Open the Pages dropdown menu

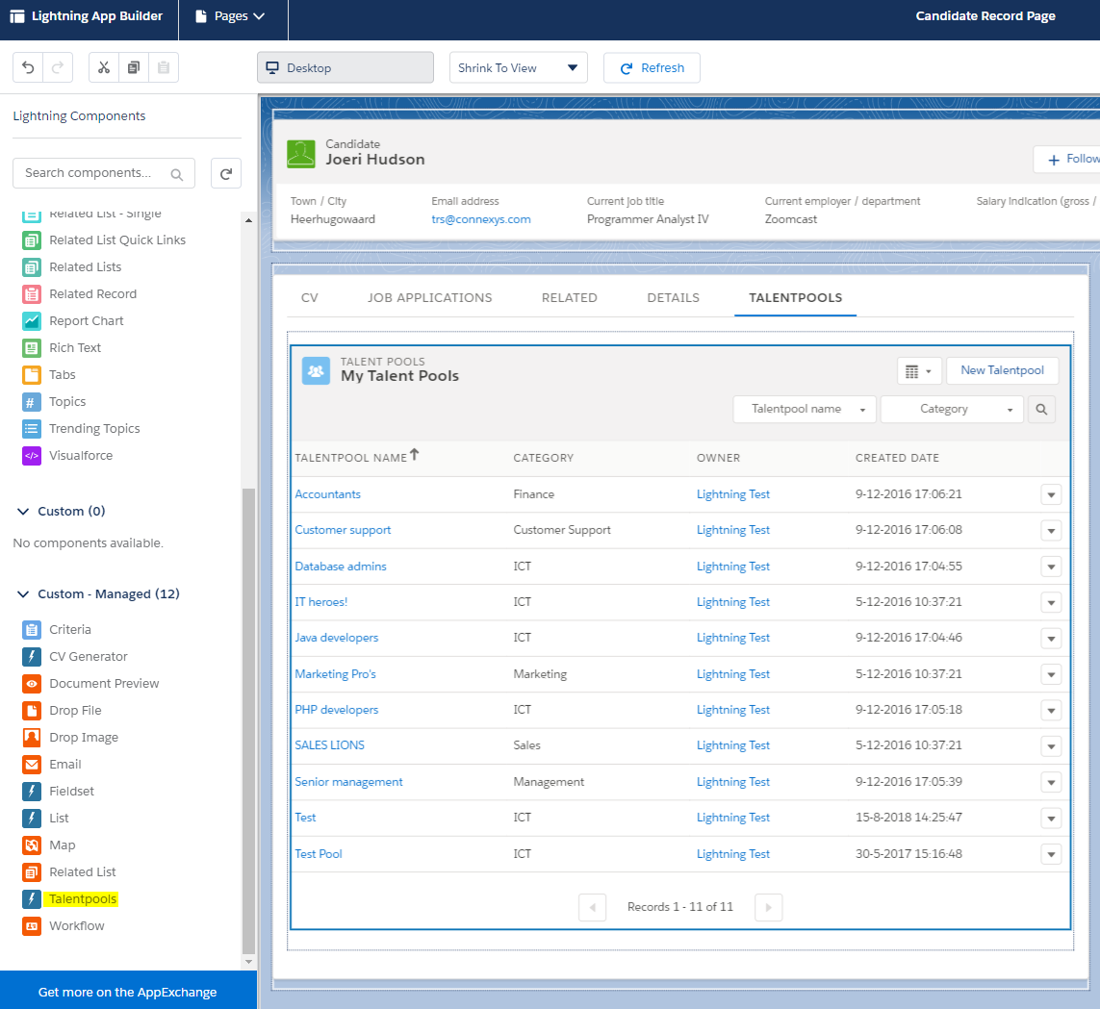click(x=230, y=16)
